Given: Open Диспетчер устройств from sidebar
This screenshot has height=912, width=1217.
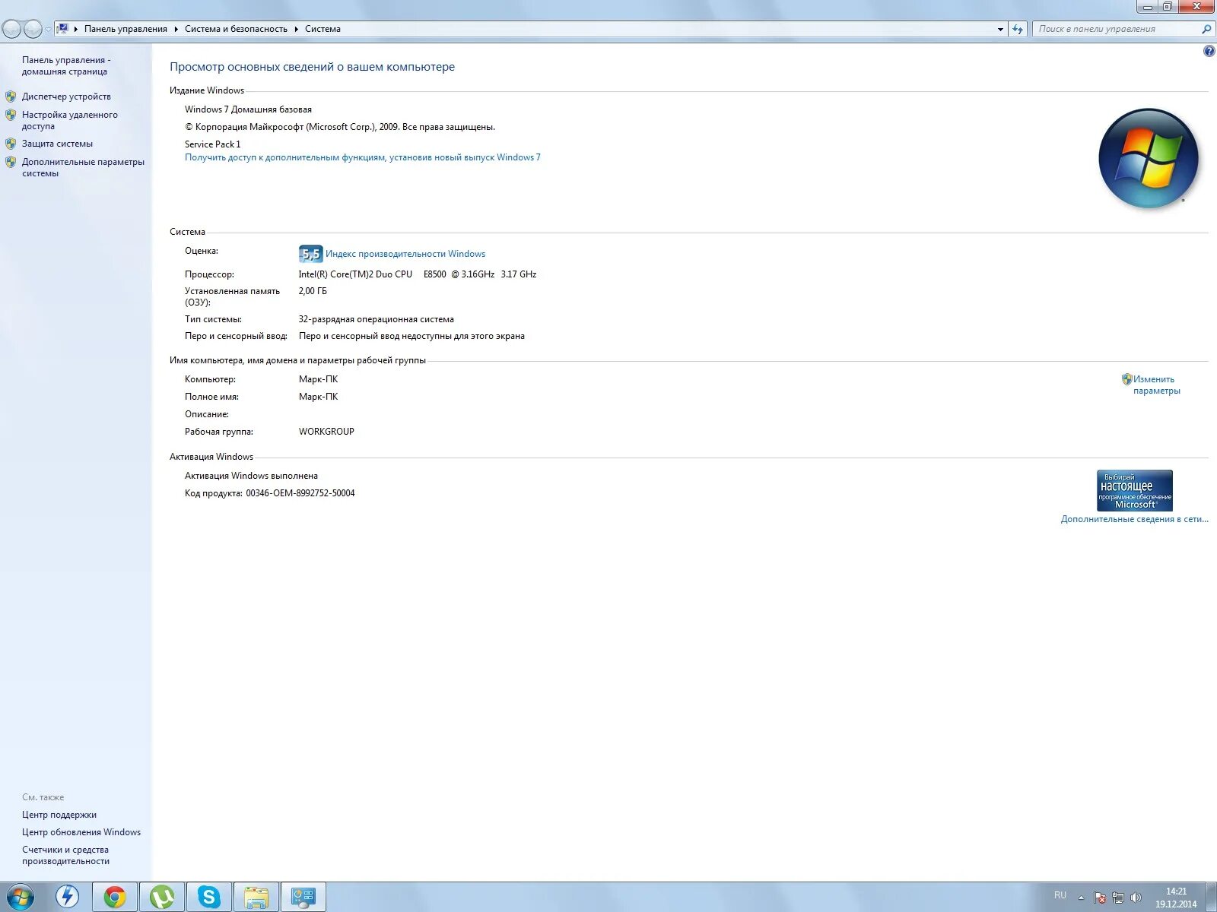Looking at the screenshot, I should pos(66,97).
